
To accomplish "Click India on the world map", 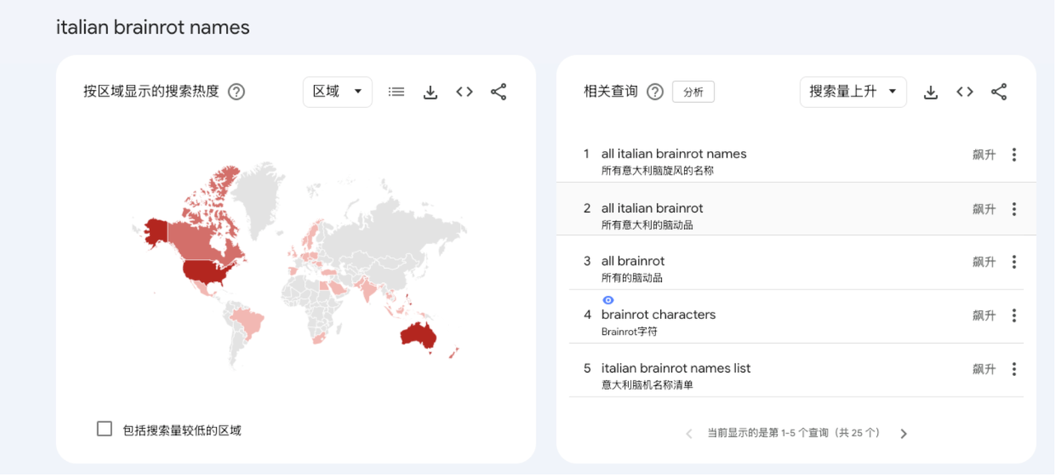I will point(369,290).
